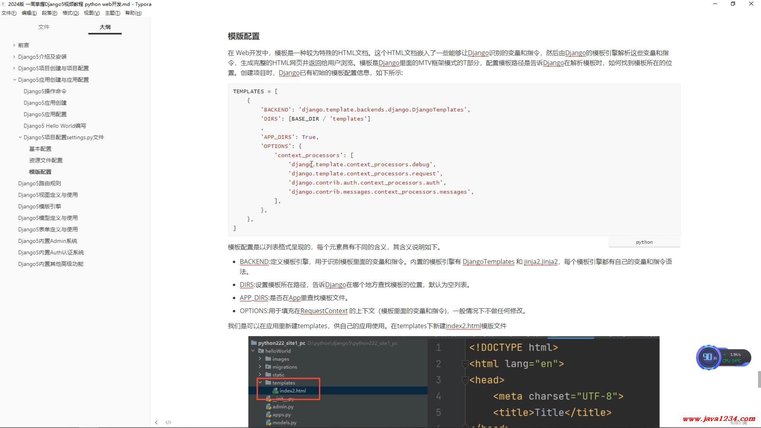Viewport: 761px width, 428px height.
Task: Click DIRS bullet label
Action: pos(247,285)
